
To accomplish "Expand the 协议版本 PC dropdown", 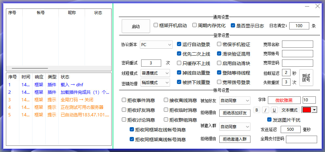I will point(156,44).
